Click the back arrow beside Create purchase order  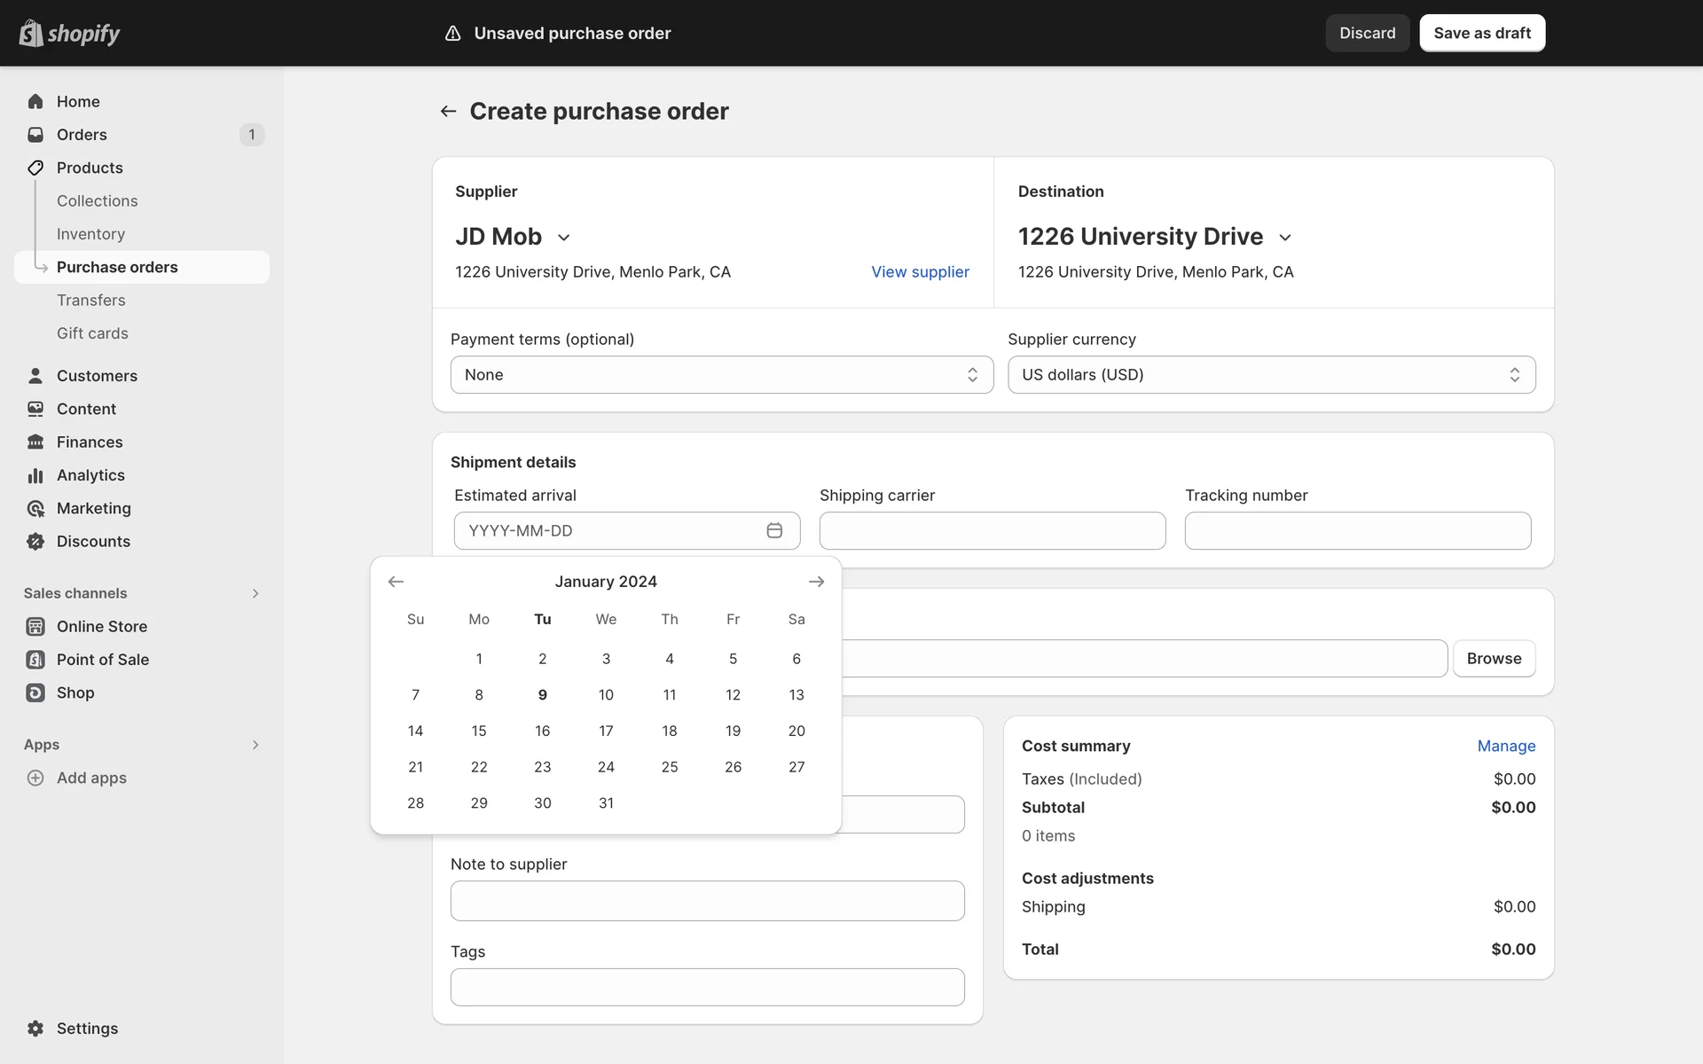coord(448,111)
